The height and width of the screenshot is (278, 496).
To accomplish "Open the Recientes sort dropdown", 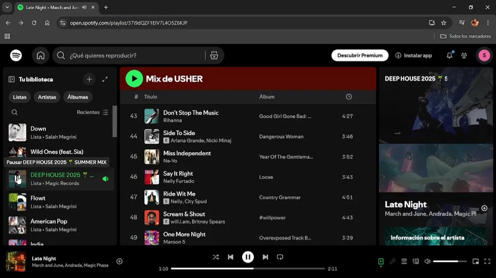I will tap(93, 112).
